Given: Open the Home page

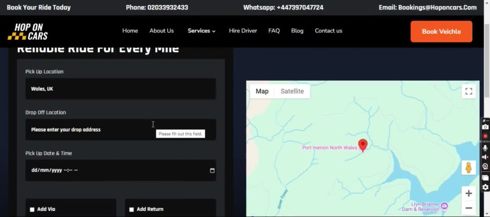Looking at the screenshot, I should click(x=130, y=31).
